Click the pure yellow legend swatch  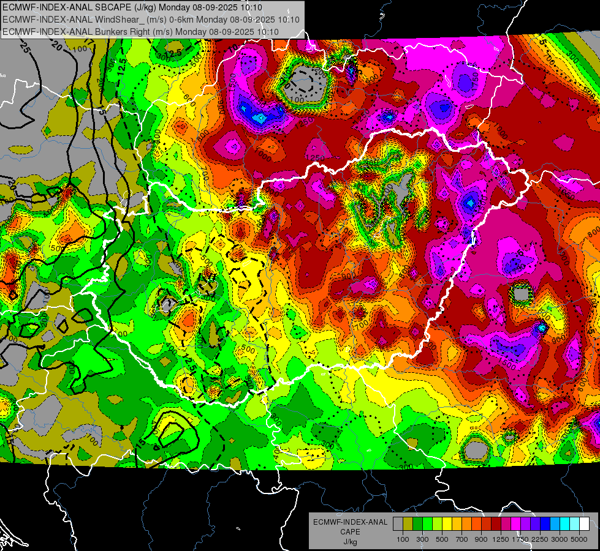click(447, 523)
